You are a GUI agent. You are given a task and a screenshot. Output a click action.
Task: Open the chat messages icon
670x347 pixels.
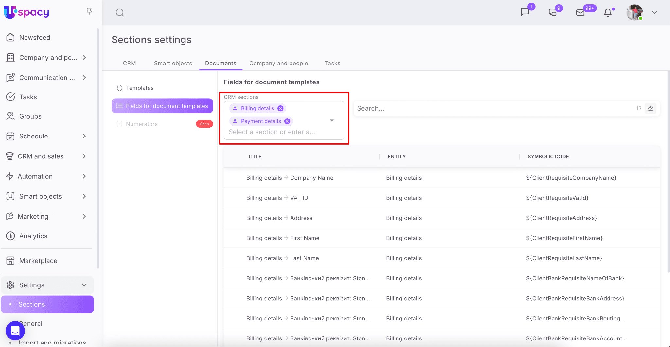[525, 12]
